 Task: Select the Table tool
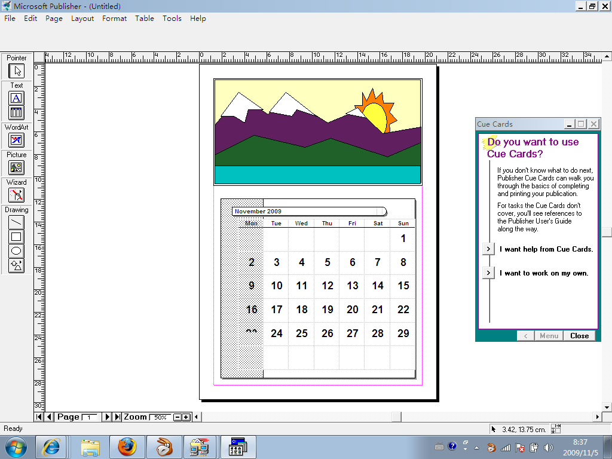pyautogui.click(x=16, y=112)
